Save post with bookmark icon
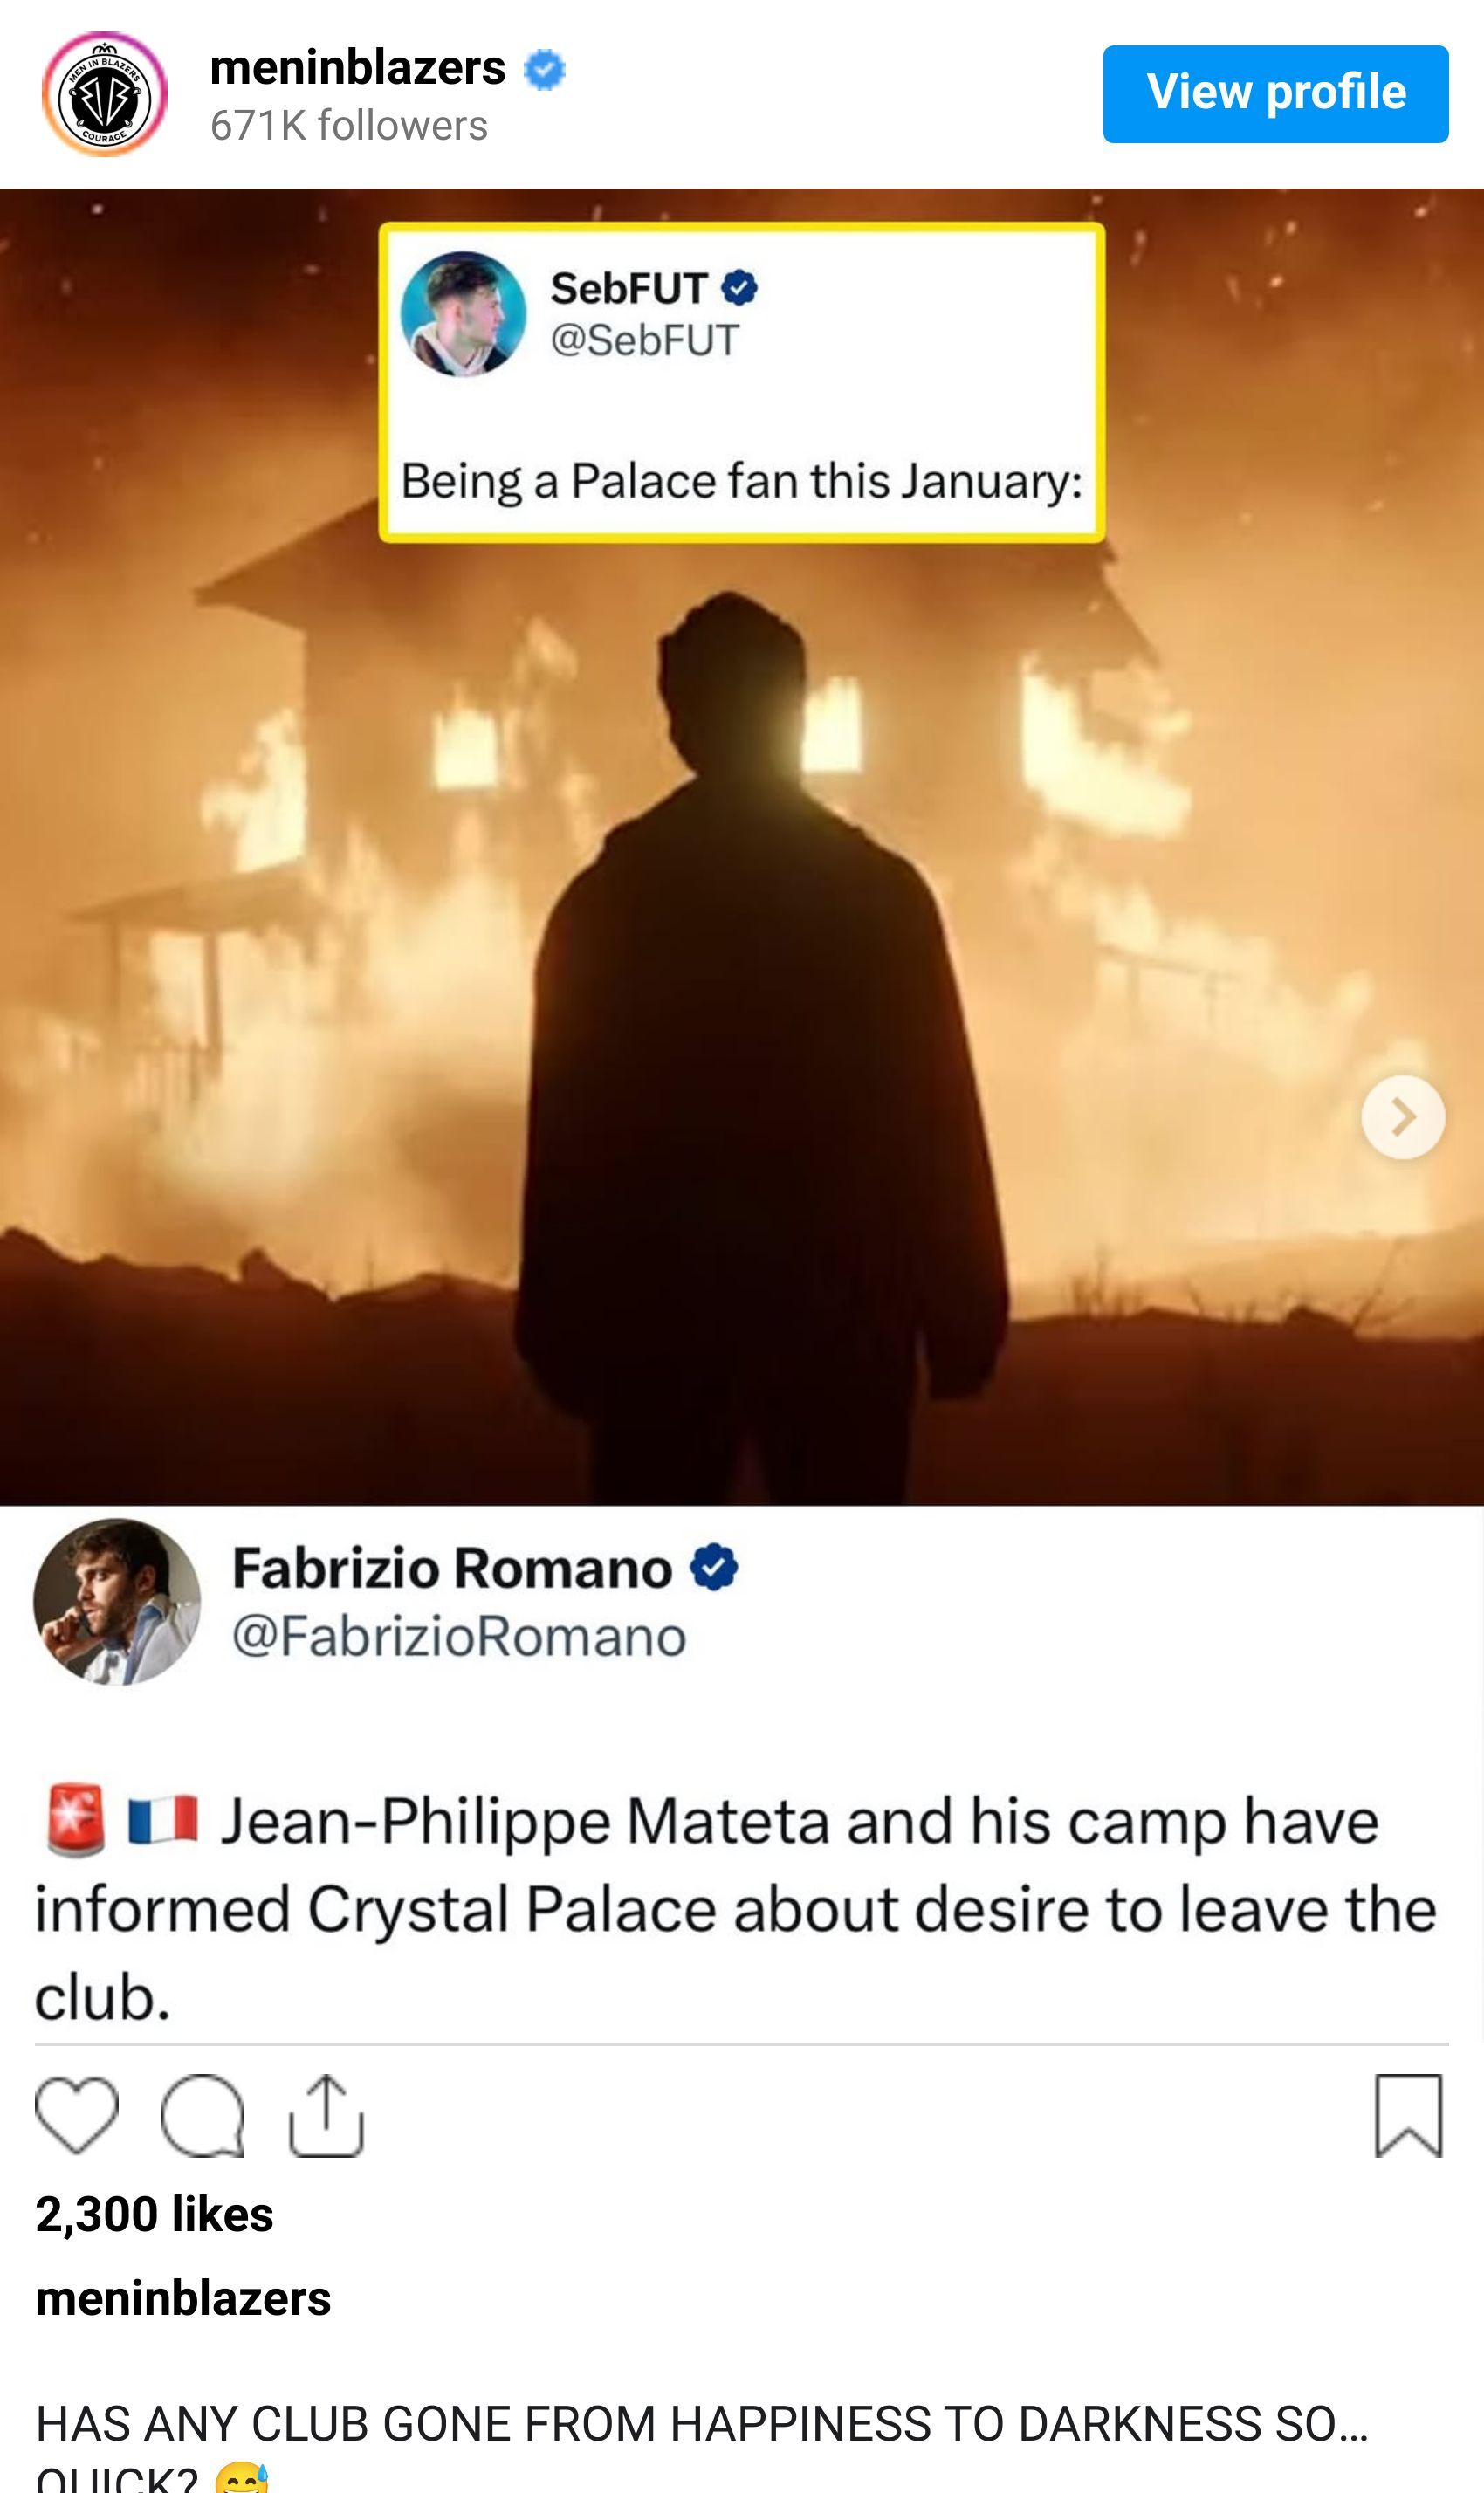 click(1409, 2115)
